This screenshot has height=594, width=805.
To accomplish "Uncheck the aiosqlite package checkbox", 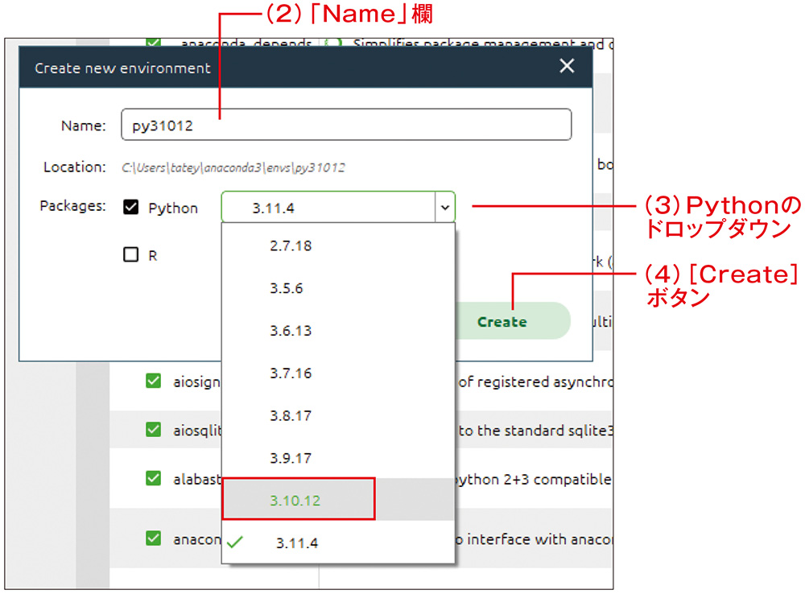I will point(153,429).
